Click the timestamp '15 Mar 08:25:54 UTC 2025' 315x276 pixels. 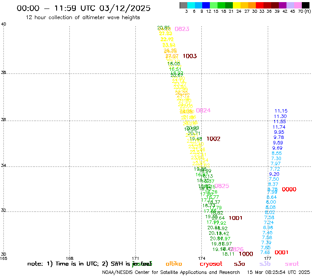(278, 273)
